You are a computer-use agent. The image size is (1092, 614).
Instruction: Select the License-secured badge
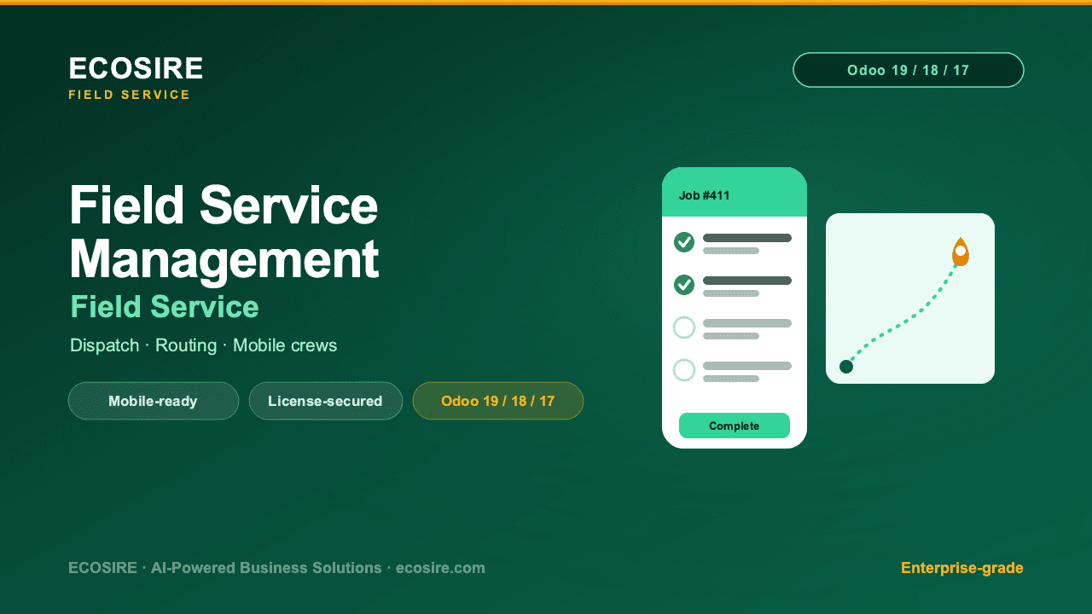point(326,401)
